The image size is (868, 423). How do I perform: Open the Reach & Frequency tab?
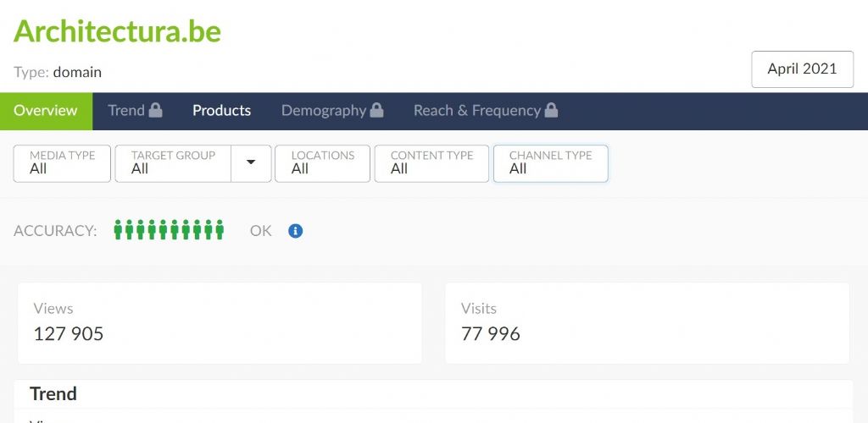(x=476, y=111)
